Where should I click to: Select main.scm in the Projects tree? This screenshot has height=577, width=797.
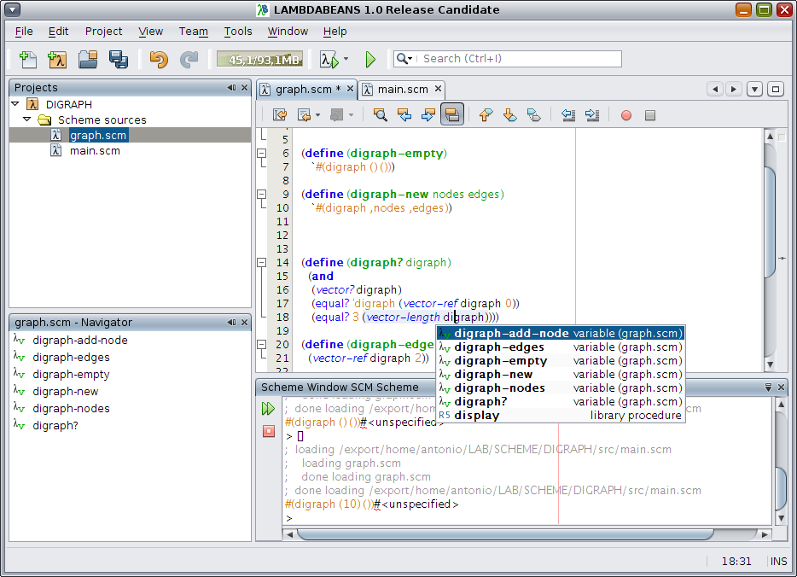tap(95, 151)
